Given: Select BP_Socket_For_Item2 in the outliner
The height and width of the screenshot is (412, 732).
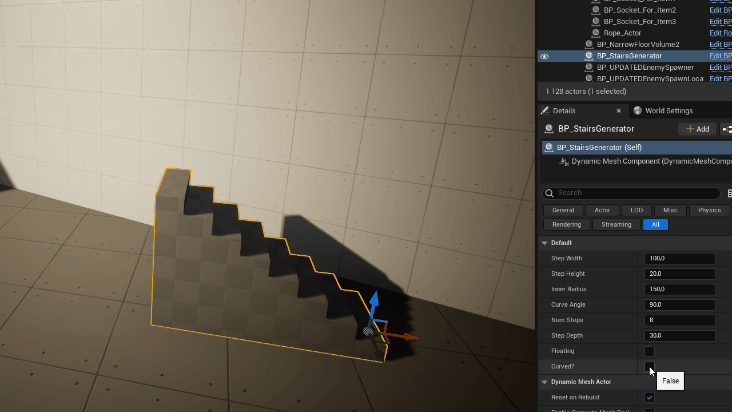Looking at the screenshot, I should pos(640,10).
